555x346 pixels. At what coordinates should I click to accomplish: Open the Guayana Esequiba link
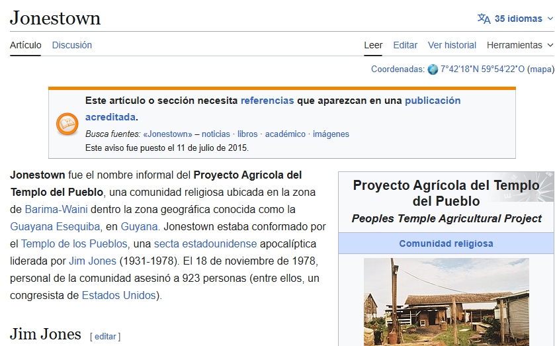(x=55, y=227)
